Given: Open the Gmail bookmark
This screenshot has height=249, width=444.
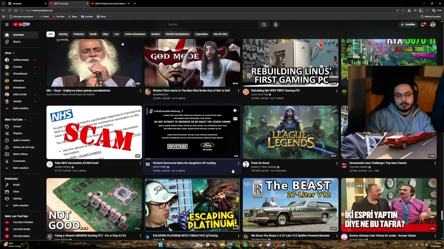Looking at the screenshot, I should 44,17.
